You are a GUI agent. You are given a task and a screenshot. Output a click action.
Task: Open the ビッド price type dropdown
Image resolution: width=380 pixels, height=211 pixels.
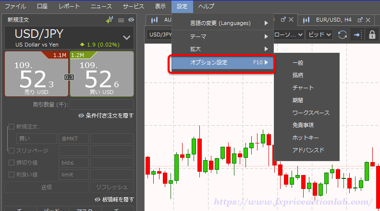click(x=319, y=35)
